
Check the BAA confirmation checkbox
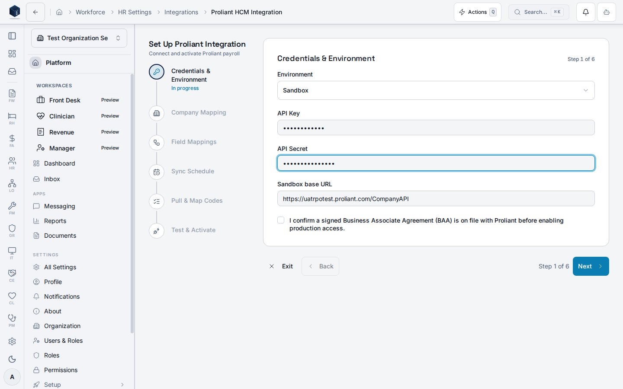coord(281,220)
